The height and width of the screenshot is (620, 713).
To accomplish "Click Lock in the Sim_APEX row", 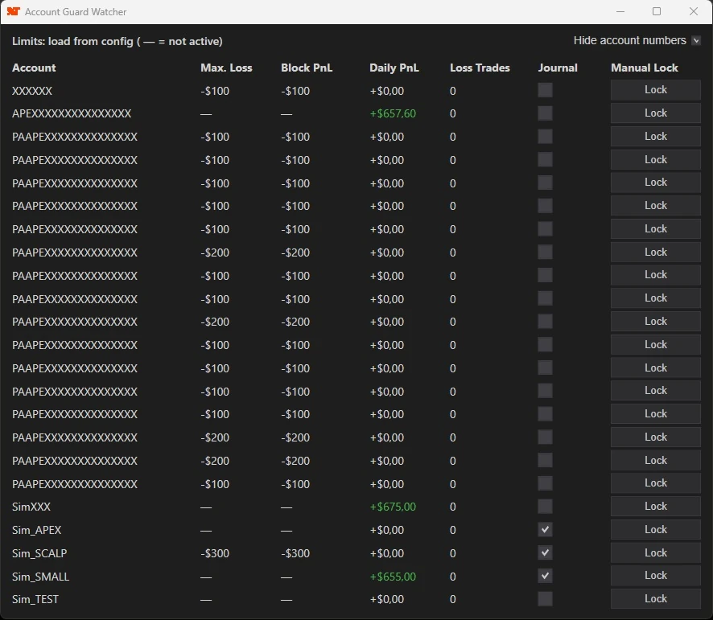I will pos(655,530).
